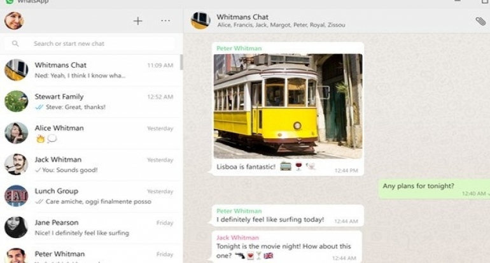Select Jack Whitman chat 'You: Sounds good!'
The width and height of the screenshot is (490, 263).
coord(90,165)
